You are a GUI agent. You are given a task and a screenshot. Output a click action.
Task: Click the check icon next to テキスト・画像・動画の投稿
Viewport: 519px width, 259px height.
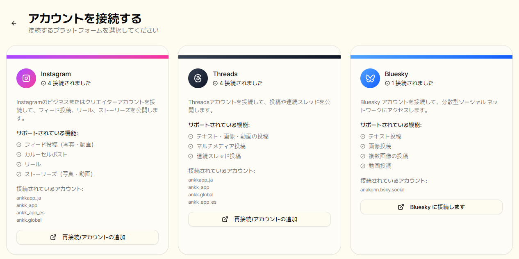191,136
